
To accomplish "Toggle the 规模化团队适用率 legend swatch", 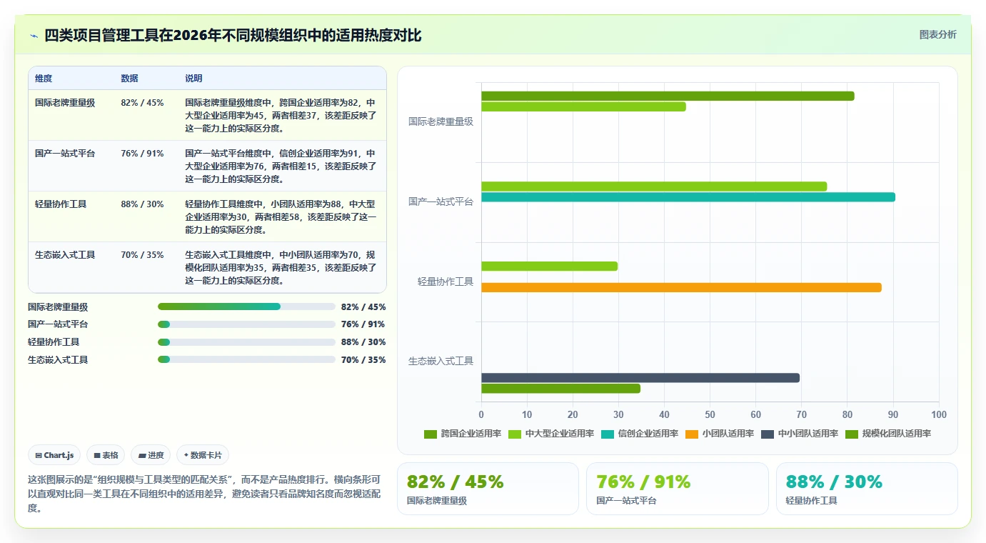I will tap(852, 434).
